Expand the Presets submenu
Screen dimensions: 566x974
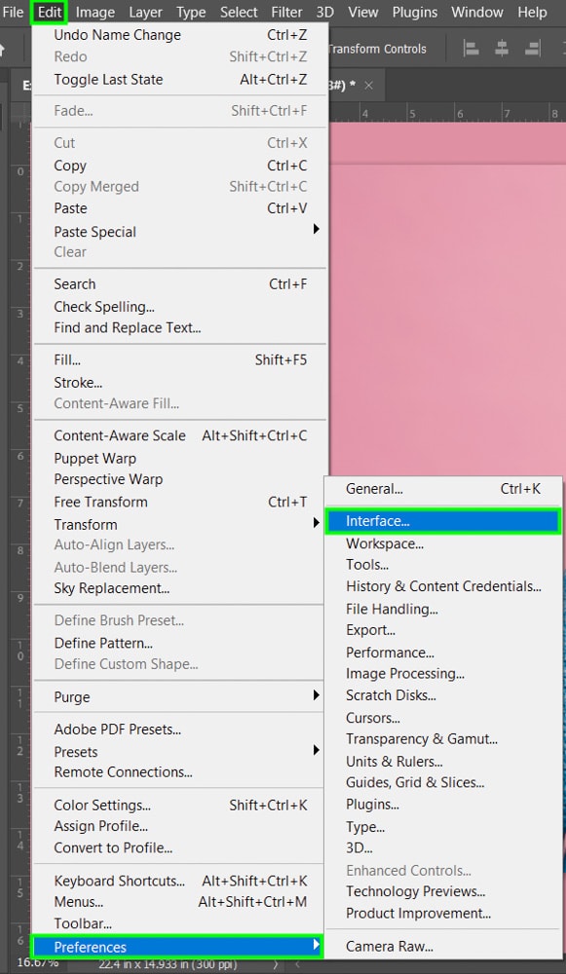tap(317, 750)
